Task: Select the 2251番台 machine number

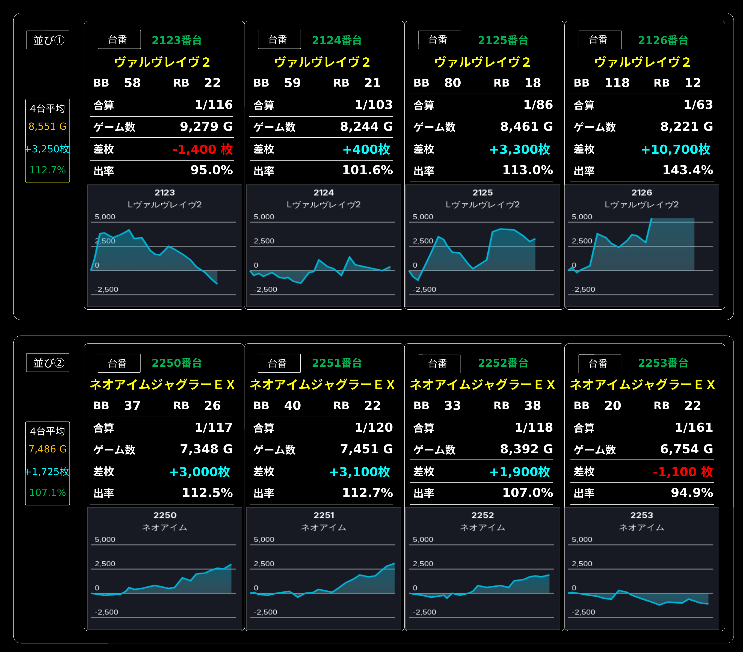Action: (x=337, y=363)
